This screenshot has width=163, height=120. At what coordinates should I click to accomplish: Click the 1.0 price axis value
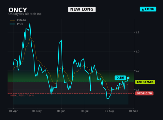137,52
